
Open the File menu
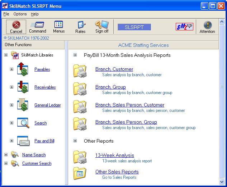pos(6,14)
